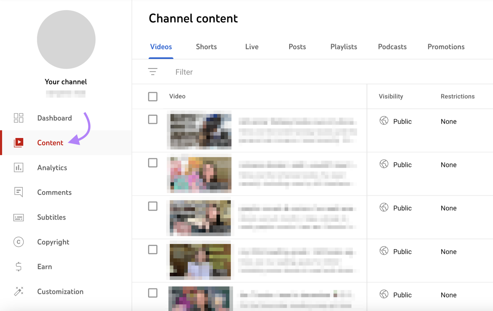
Task: Go to the Comments section
Action: pyautogui.click(x=54, y=192)
